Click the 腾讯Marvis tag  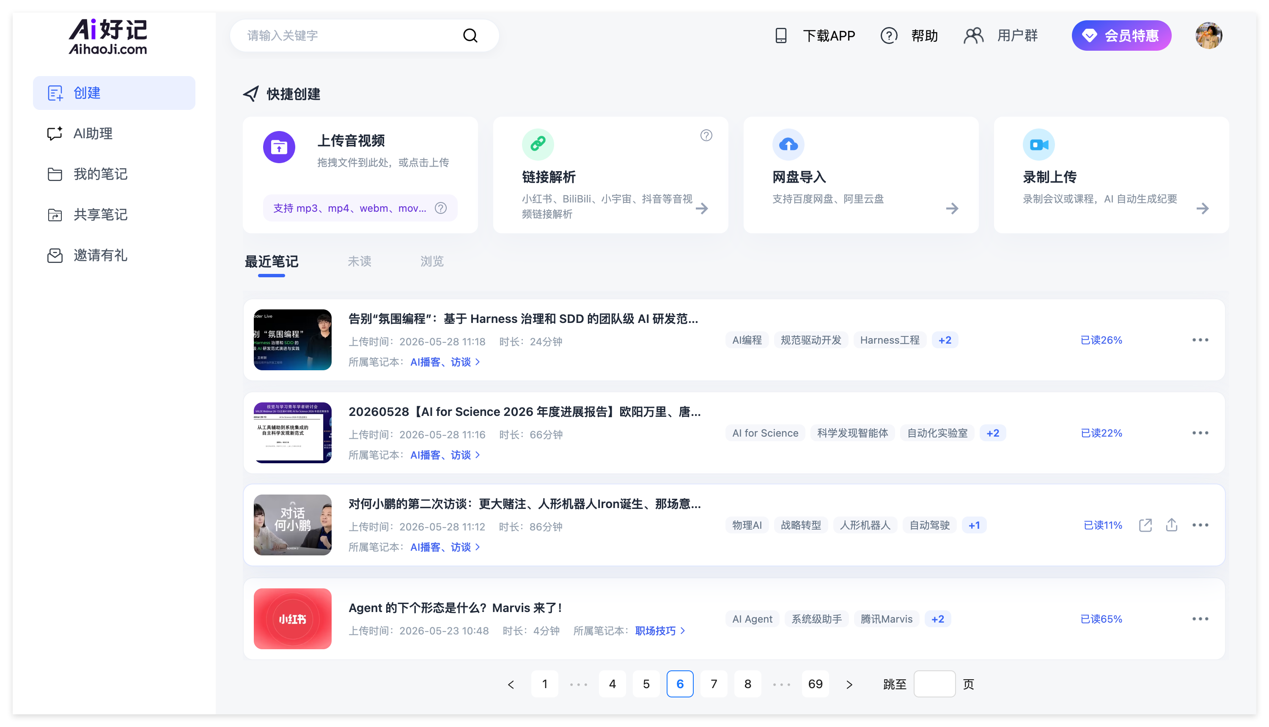click(886, 619)
